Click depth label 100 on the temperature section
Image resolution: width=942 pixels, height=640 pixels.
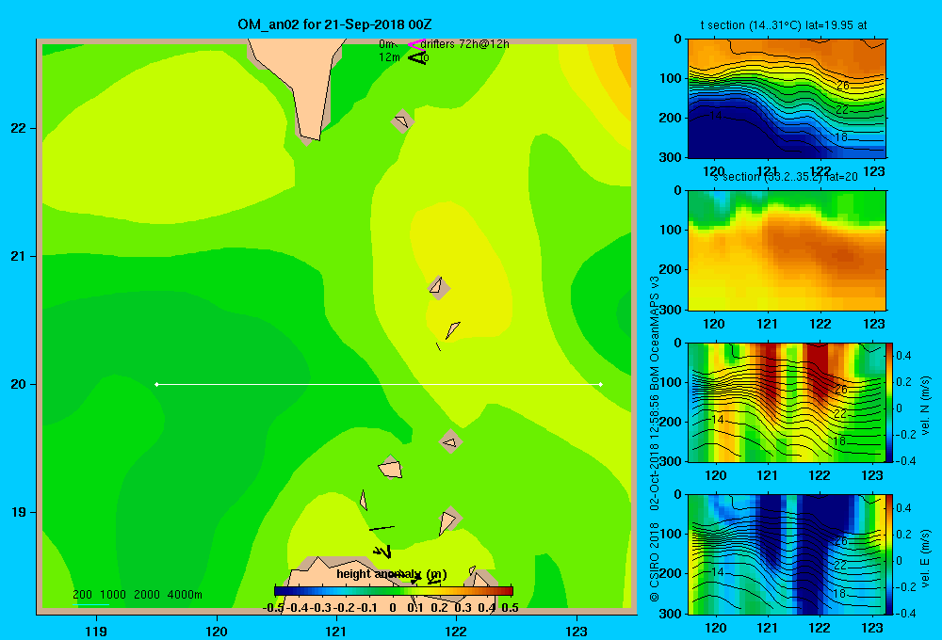[x=671, y=78]
